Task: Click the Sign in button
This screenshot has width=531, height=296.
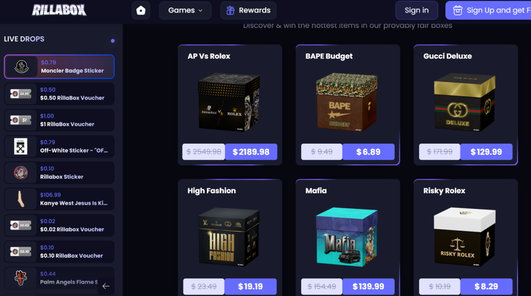Action: (x=416, y=10)
